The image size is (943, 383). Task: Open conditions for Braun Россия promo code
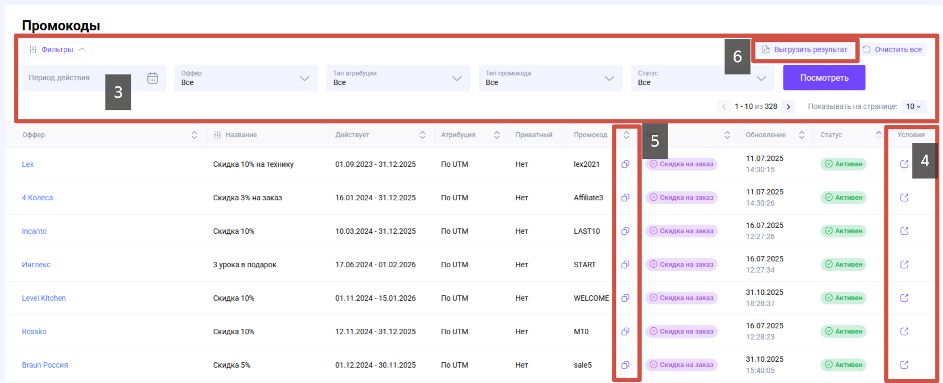point(904,365)
